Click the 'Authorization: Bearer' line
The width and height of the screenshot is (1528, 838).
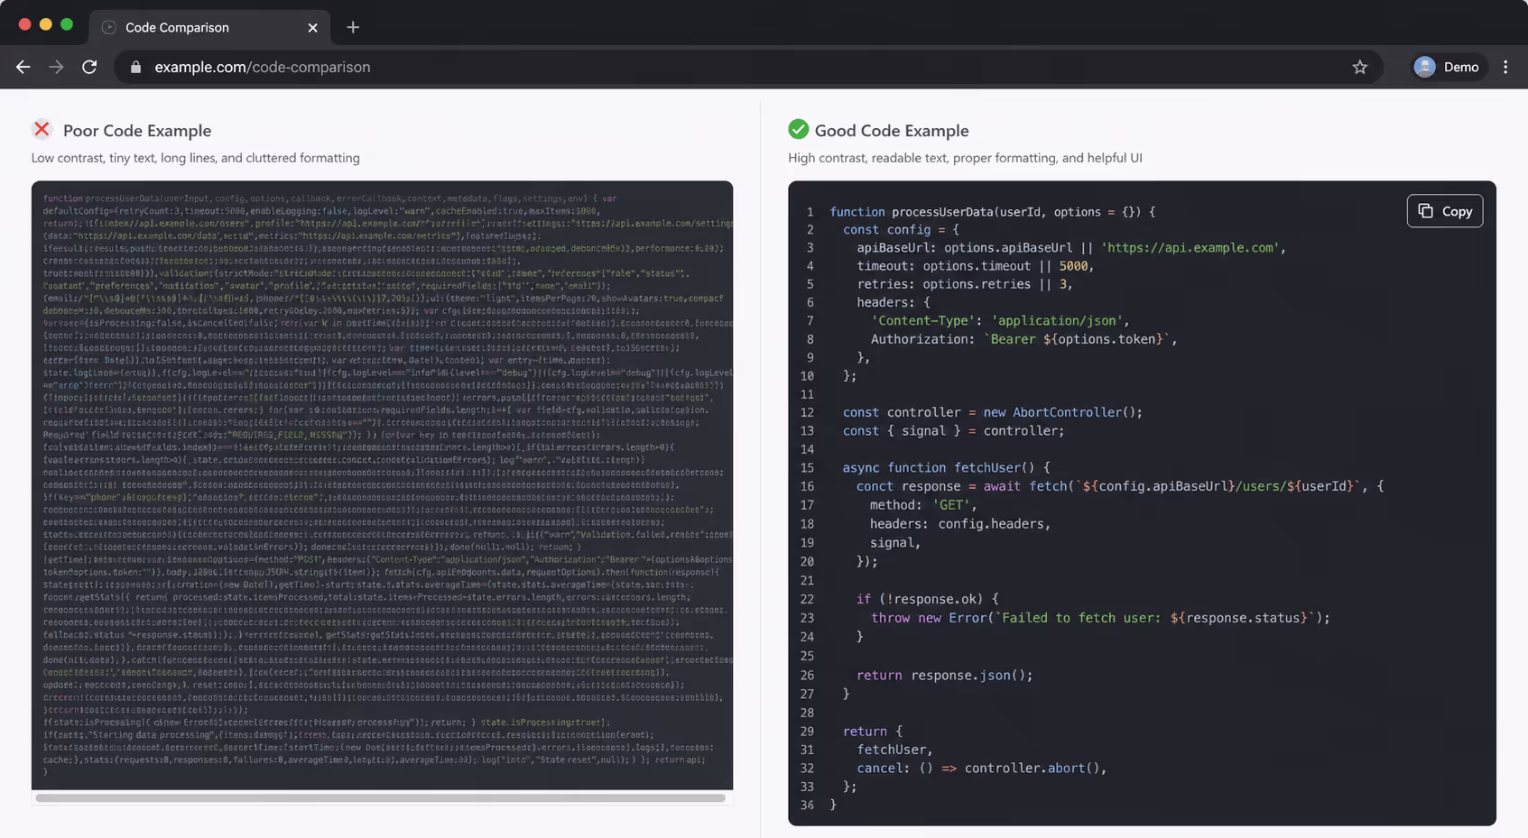tap(1023, 339)
